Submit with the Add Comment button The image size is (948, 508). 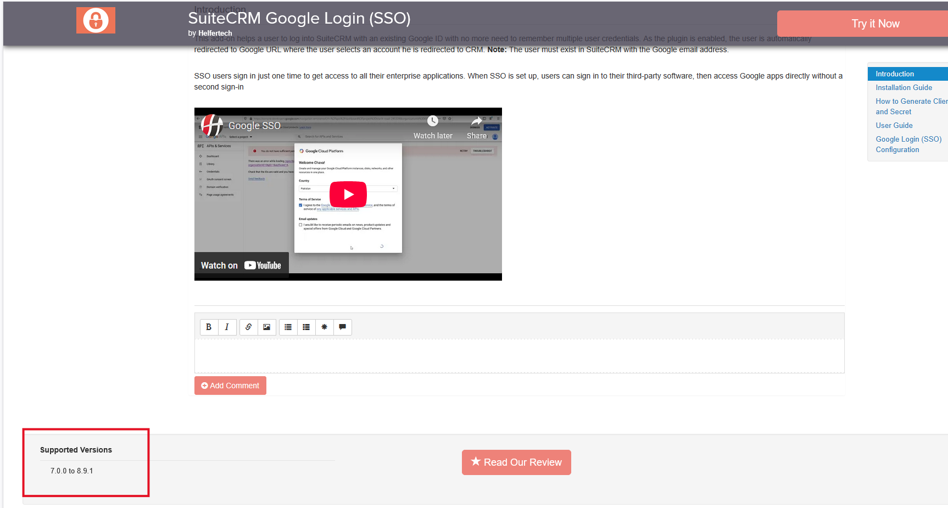tap(230, 386)
